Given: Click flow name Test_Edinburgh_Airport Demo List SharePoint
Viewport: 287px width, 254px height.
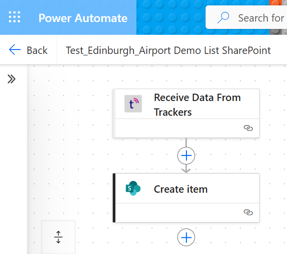Looking at the screenshot, I should pos(168,51).
